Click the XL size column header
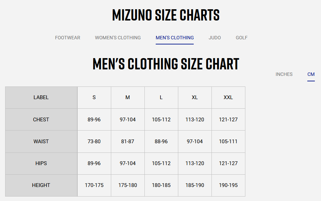Viewport: 321px width, 201px height. 195,97
